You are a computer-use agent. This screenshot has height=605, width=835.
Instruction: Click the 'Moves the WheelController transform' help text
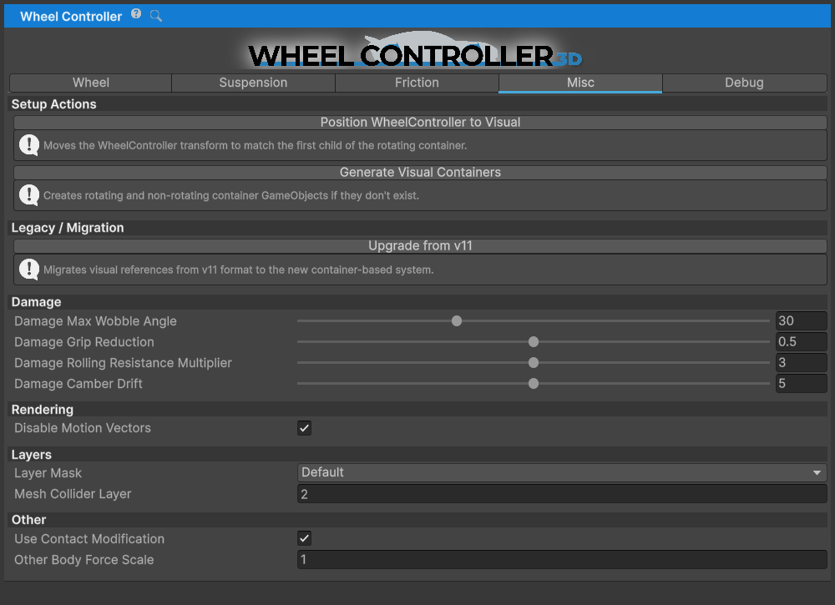click(x=255, y=146)
